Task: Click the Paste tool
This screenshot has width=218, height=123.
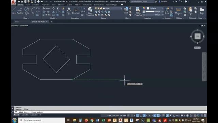Action: (190, 11)
